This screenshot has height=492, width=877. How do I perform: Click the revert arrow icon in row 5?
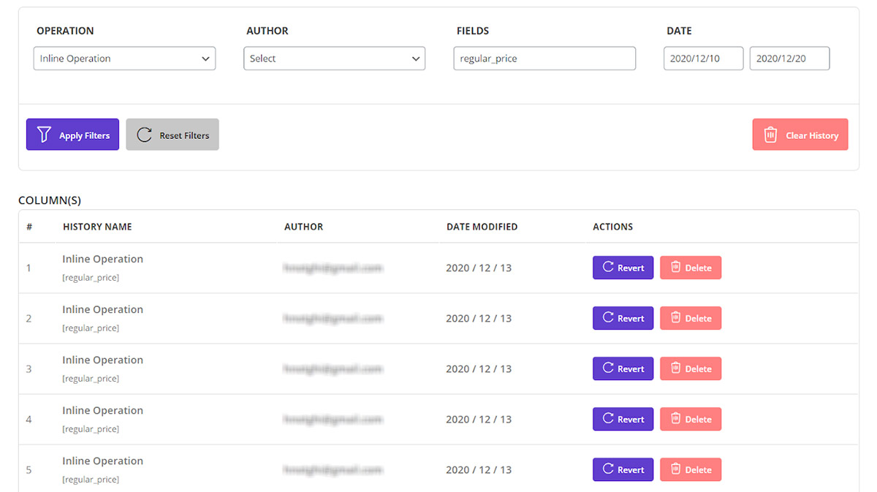pos(607,469)
